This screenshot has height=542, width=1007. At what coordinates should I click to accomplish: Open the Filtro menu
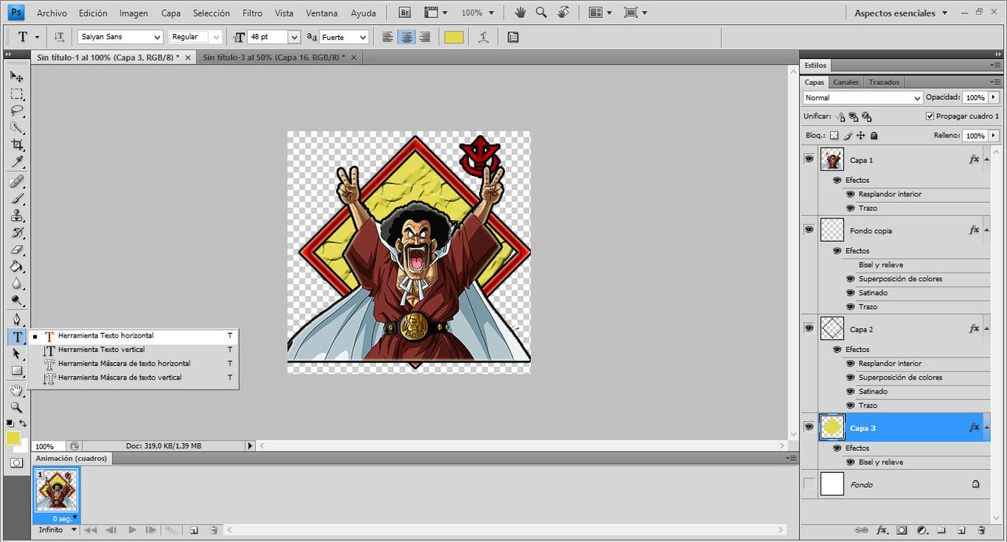click(x=253, y=13)
